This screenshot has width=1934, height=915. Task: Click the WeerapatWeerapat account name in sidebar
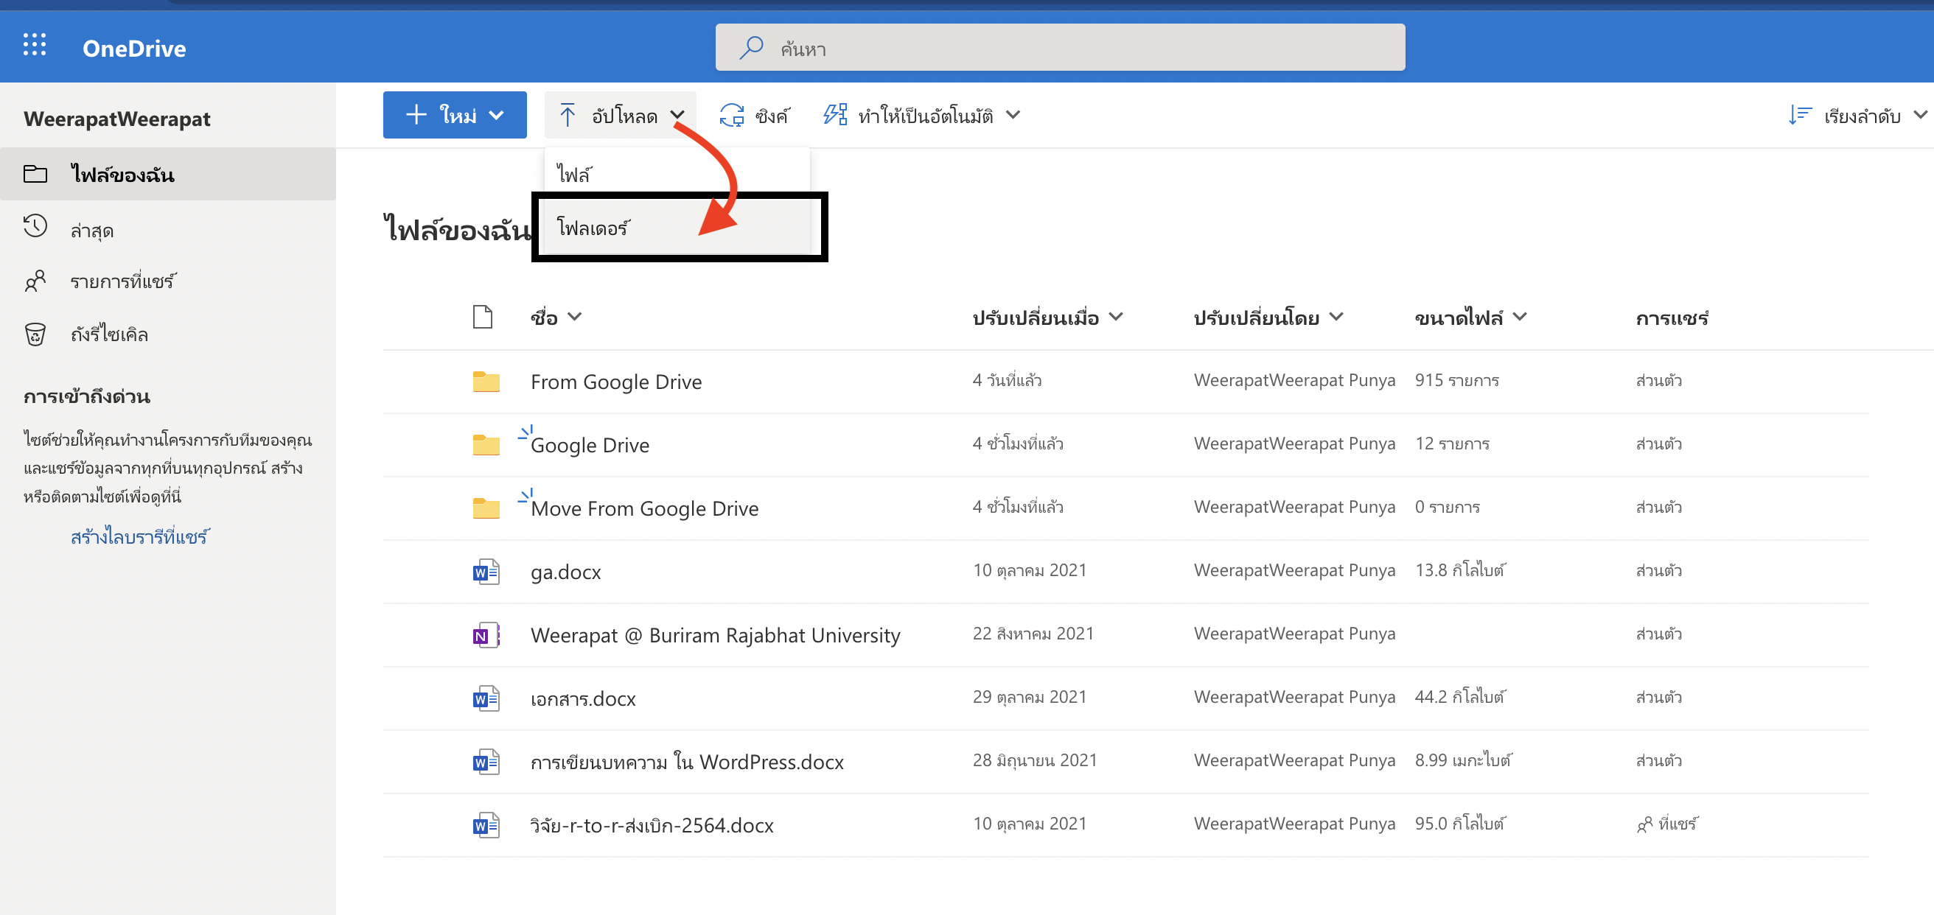pos(117,119)
